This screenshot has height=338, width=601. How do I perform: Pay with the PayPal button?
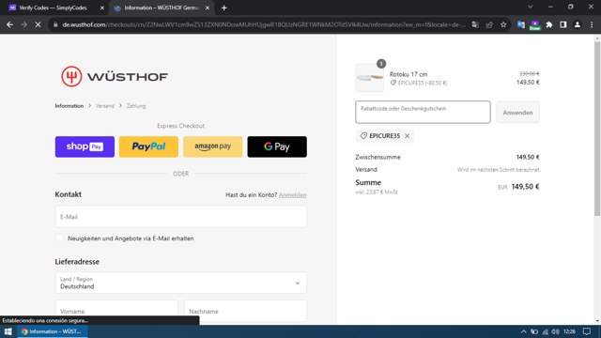click(148, 146)
